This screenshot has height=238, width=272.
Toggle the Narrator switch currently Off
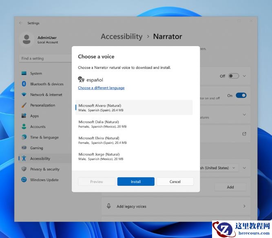coord(233,76)
